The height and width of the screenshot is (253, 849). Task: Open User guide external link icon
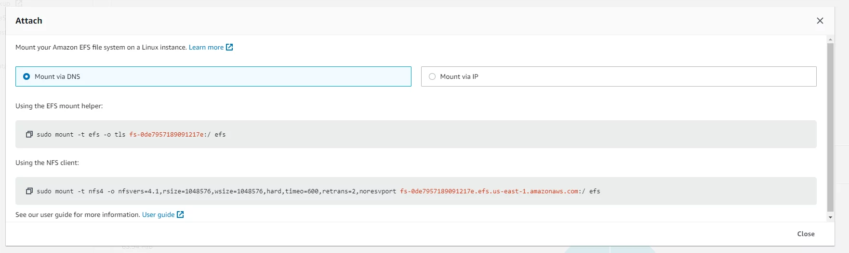tap(180, 215)
